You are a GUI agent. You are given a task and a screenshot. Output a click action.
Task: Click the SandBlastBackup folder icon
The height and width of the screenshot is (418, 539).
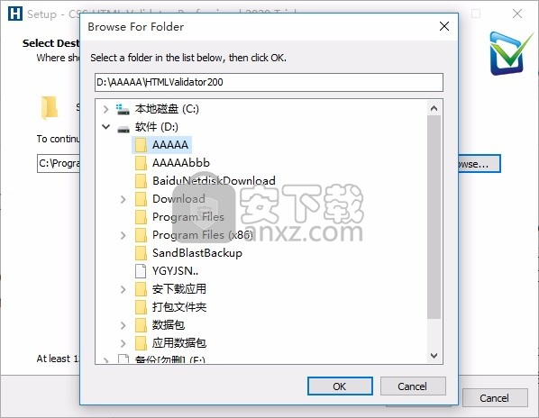click(141, 253)
